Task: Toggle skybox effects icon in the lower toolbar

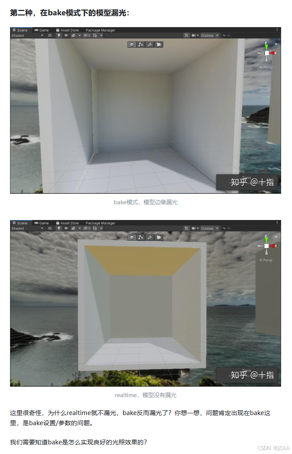Action: click(x=74, y=228)
